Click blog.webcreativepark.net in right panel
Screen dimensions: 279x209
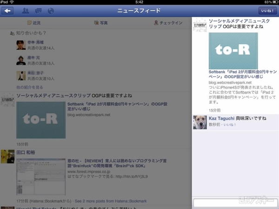tap(230, 83)
